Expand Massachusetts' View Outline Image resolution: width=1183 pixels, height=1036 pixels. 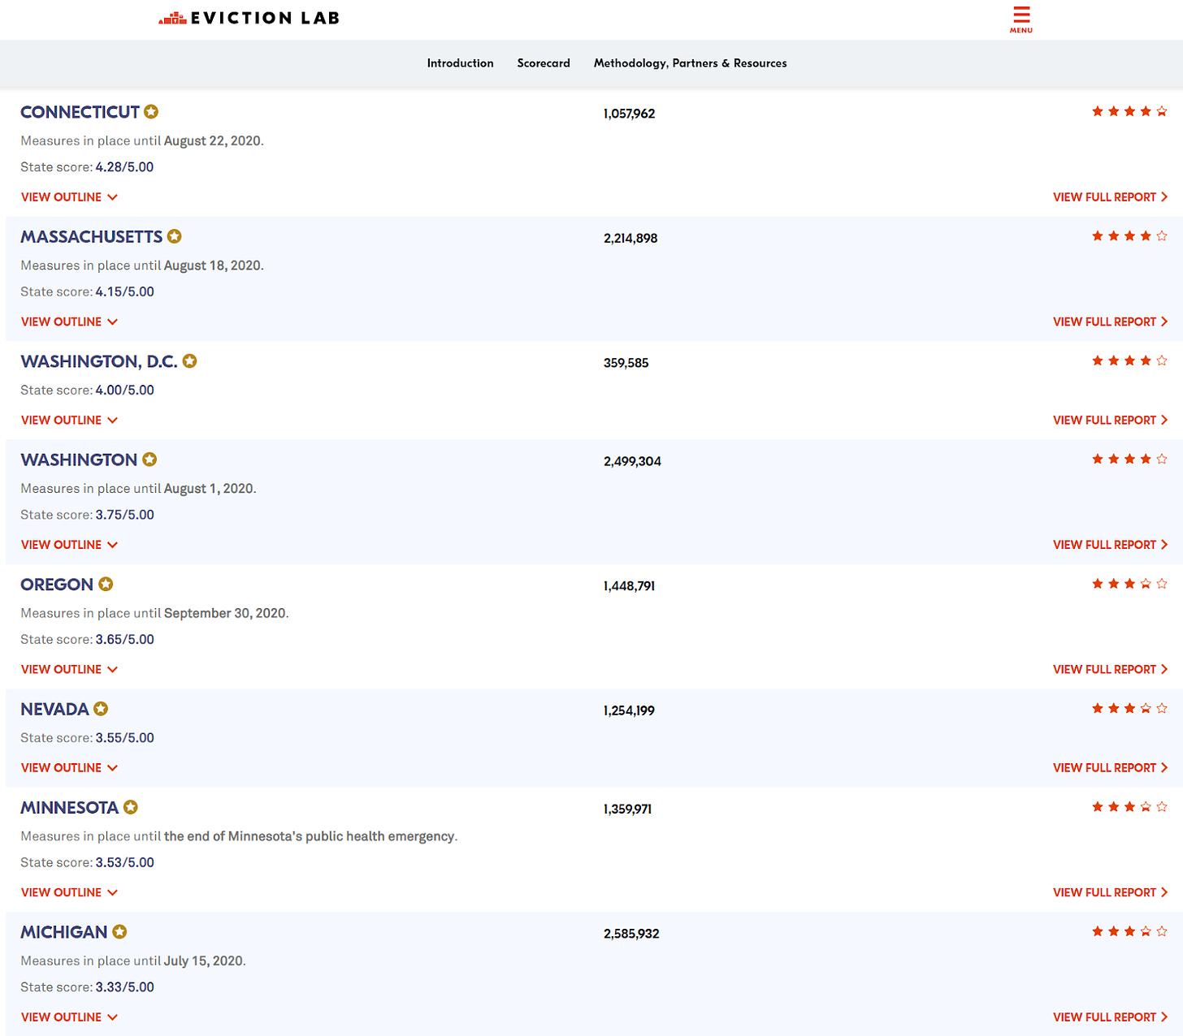[69, 322]
